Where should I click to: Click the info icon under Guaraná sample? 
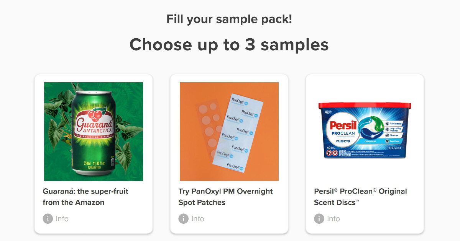pos(48,219)
